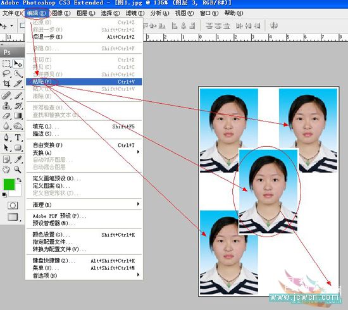
Task: Click the centered pasted ID photo
Action: click(268, 192)
